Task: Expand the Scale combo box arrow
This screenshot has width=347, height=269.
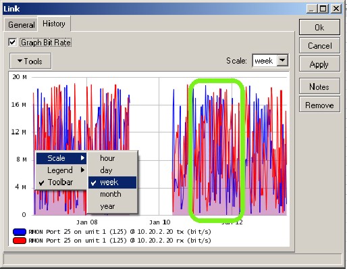Action: [282, 60]
